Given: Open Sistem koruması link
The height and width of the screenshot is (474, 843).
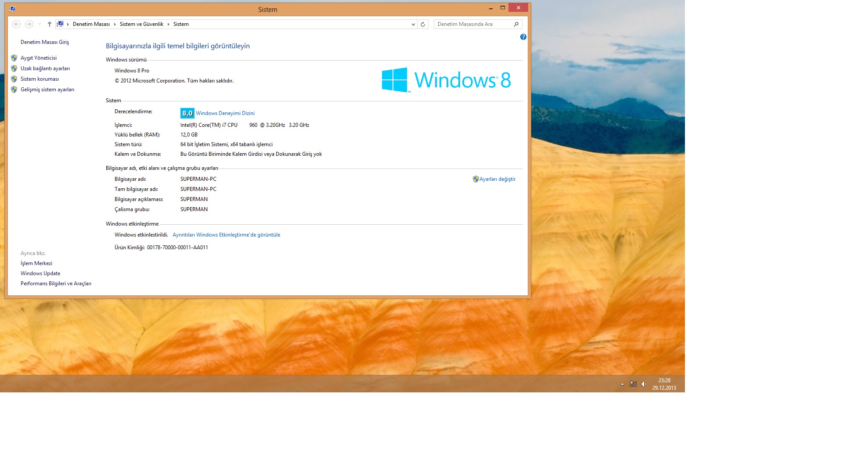Looking at the screenshot, I should tap(40, 79).
